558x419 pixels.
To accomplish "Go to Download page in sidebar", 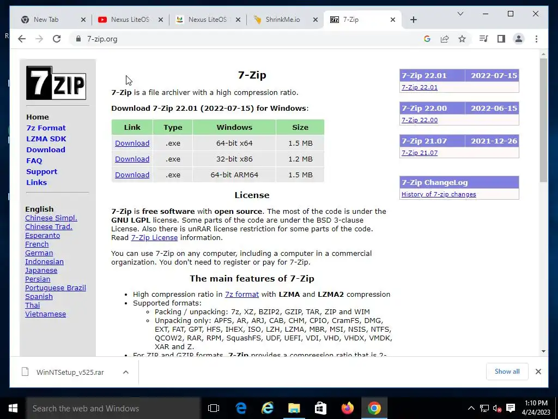I will point(46,149).
